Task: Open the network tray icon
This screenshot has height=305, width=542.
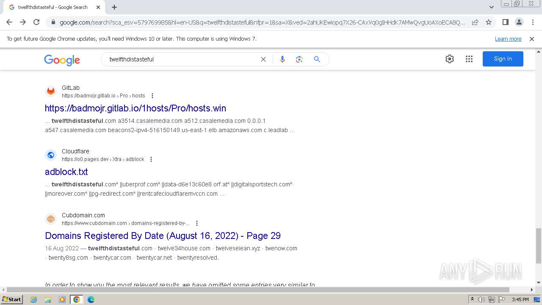Action: tap(492, 299)
